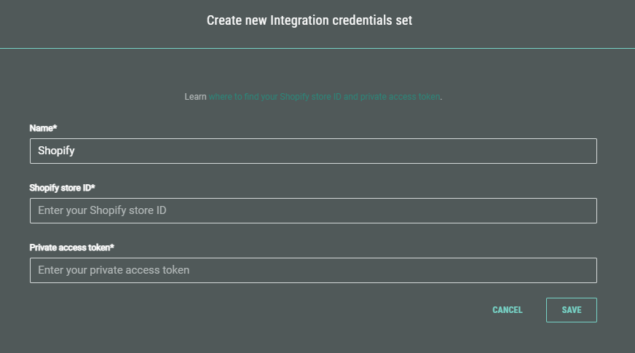Click the Shopify store ID* label
Viewport: 635px width, 353px height.
(62, 188)
